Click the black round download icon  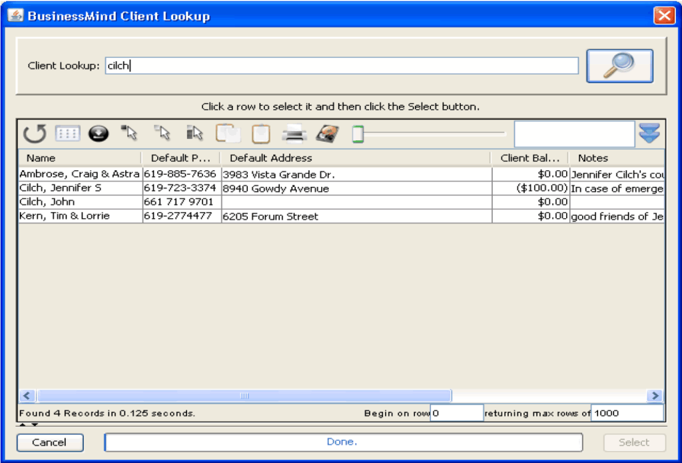point(99,133)
